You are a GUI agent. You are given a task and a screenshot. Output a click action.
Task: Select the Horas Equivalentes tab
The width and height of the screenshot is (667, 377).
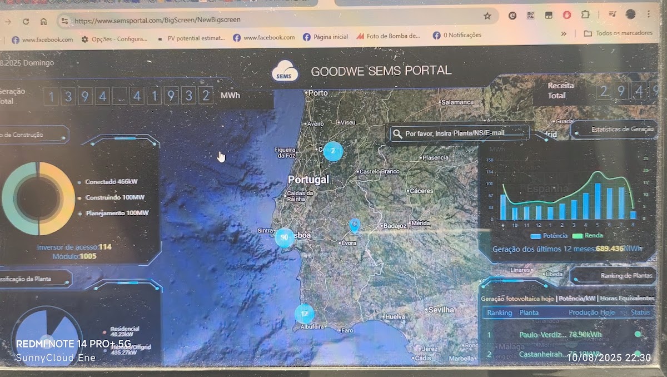(x=627, y=299)
